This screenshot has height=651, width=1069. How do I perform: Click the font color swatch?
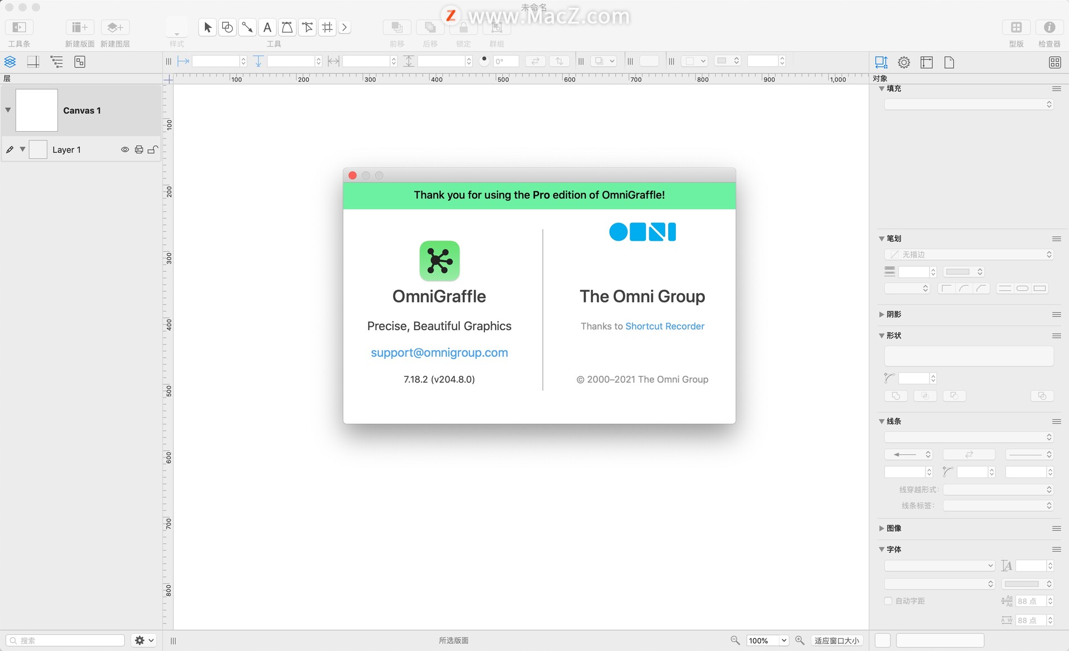tap(1021, 584)
